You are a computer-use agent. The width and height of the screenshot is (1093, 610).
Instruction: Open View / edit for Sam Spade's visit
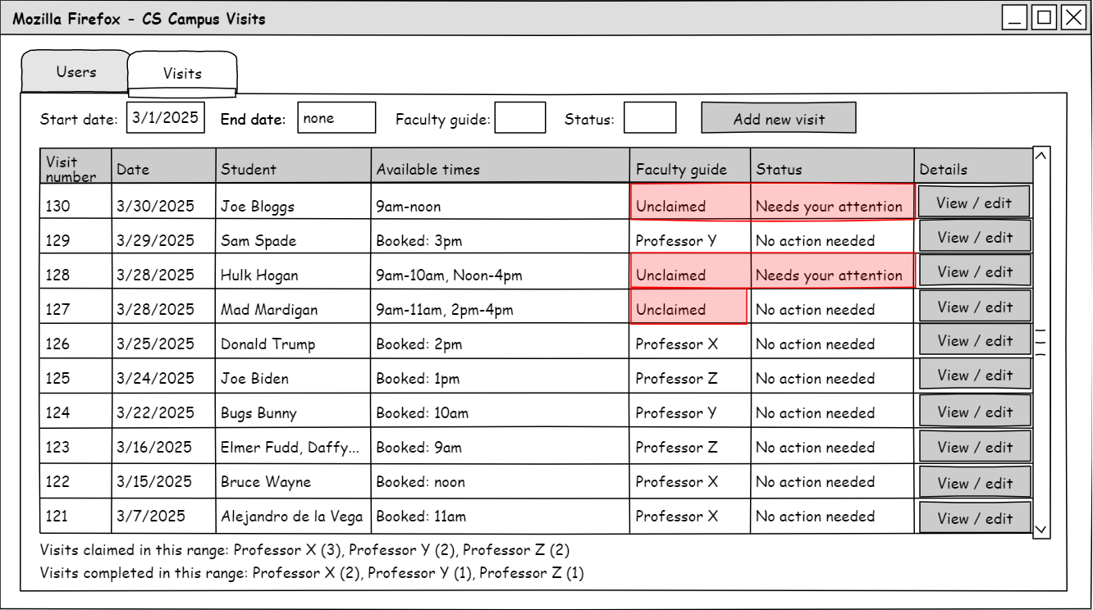(974, 237)
